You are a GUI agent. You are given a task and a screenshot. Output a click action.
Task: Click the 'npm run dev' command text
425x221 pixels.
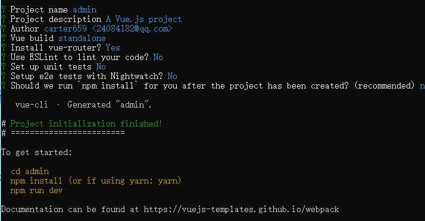coord(36,191)
